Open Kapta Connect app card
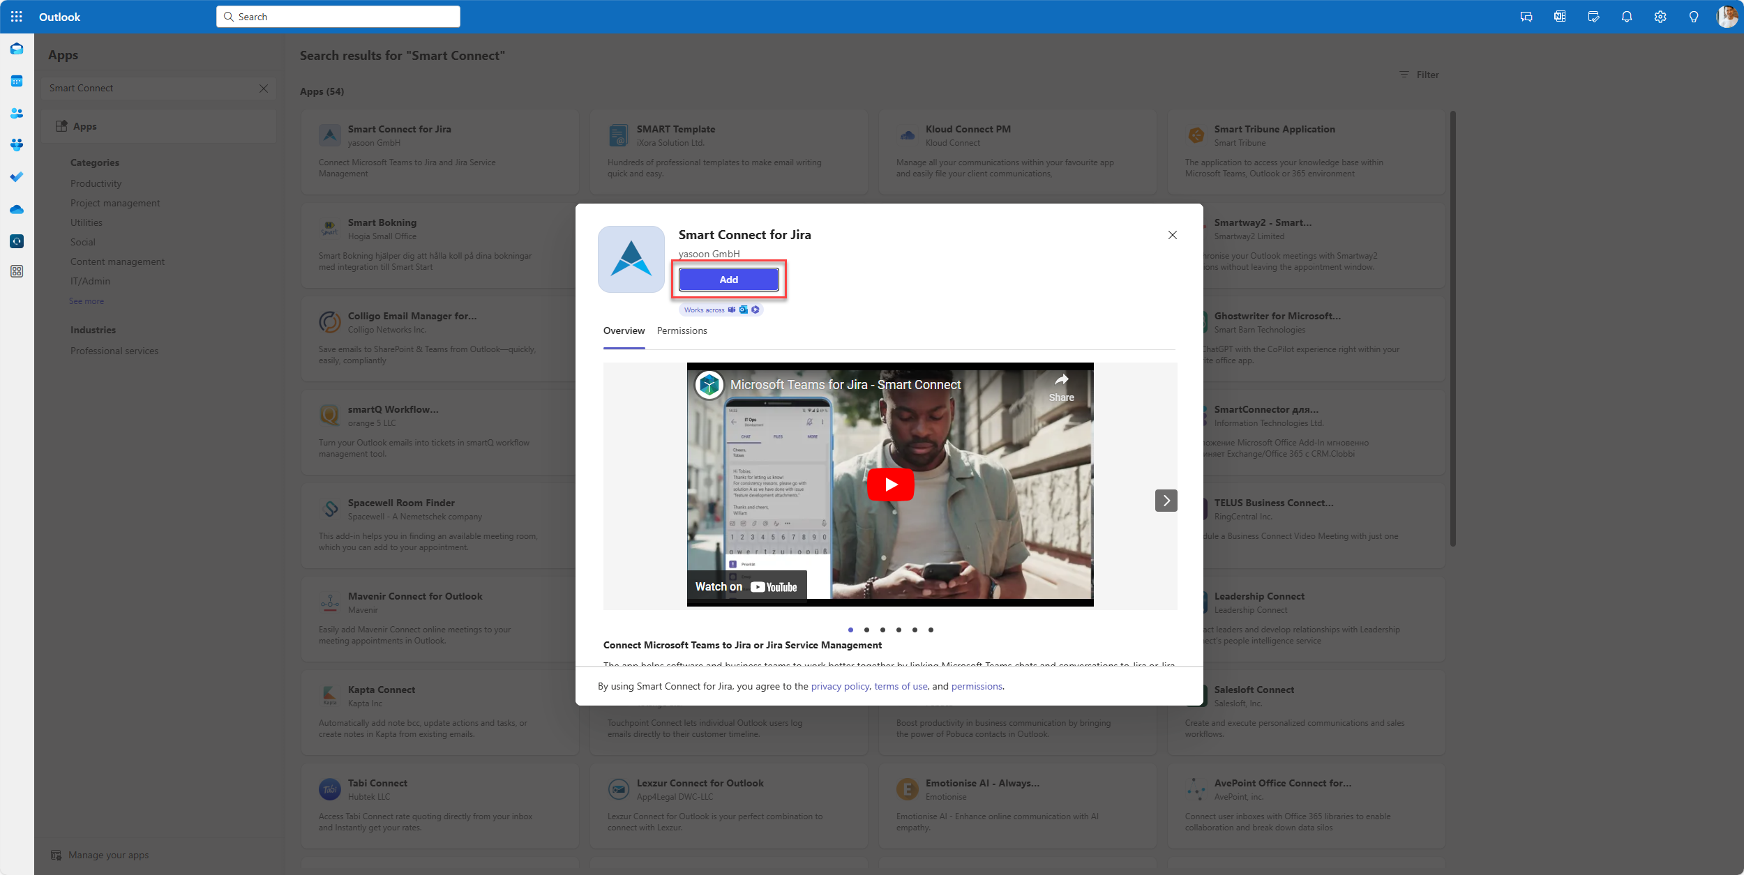The image size is (1744, 875). (x=439, y=713)
